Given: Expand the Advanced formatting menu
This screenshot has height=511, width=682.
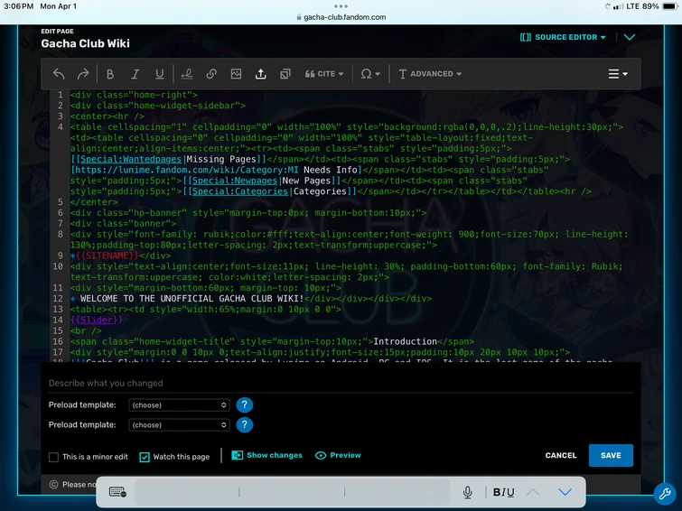Looking at the screenshot, I should tap(430, 74).
